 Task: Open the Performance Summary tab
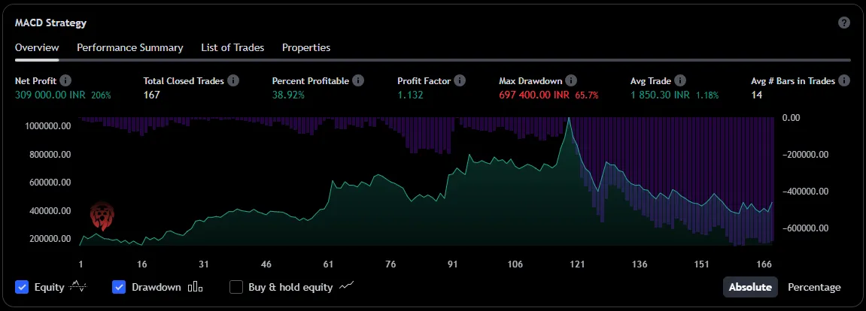pos(130,47)
